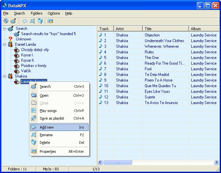Viewport: 221px width, 173px height.
Task: Choose Properties in context menu
Action: coord(59,151)
